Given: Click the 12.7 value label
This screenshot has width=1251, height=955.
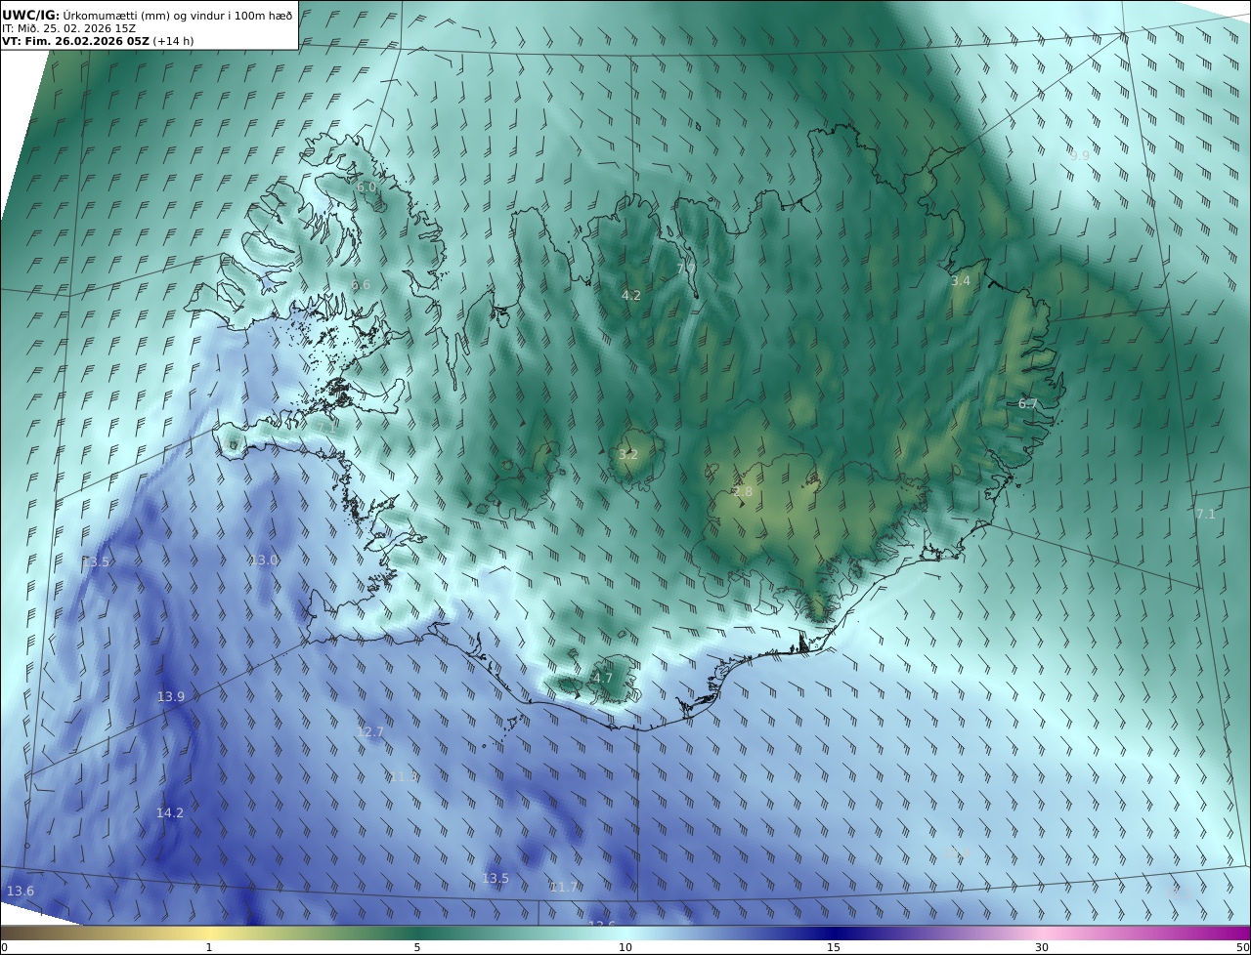Looking at the screenshot, I should coord(370,731).
